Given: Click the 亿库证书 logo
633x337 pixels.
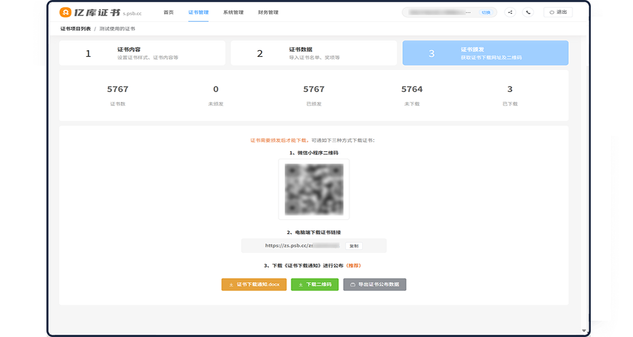Looking at the screenshot, I should point(90,12).
